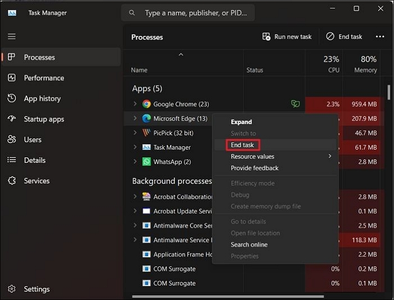Image resolution: width=394 pixels, height=300 pixels.
Task: Click Provide feedback menu entry
Action: click(x=254, y=168)
